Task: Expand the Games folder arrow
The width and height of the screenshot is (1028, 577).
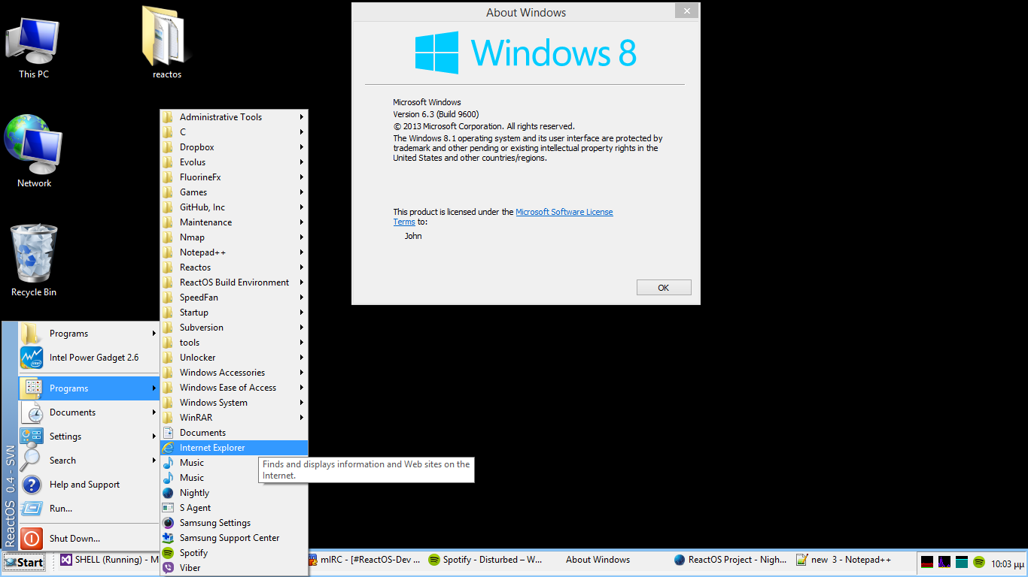Action: [x=302, y=192]
